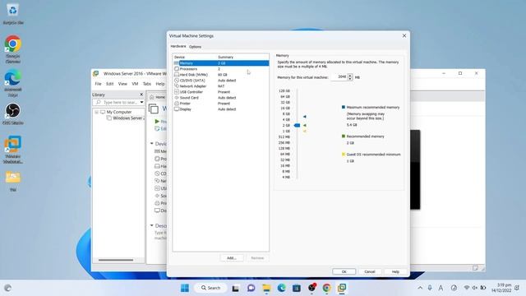The image size is (526, 296).
Task: Select the Hard Disk (NVMe) device icon
Action: (x=177, y=75)
